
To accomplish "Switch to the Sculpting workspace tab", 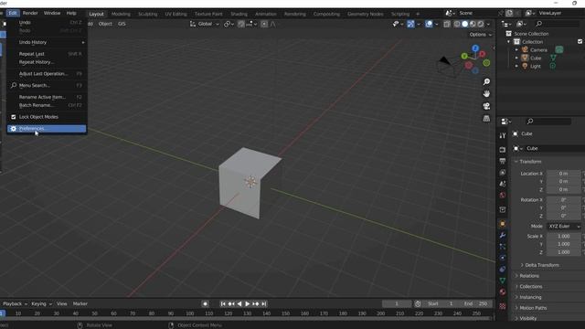I will pyautogui.click(x=148, y=14).
